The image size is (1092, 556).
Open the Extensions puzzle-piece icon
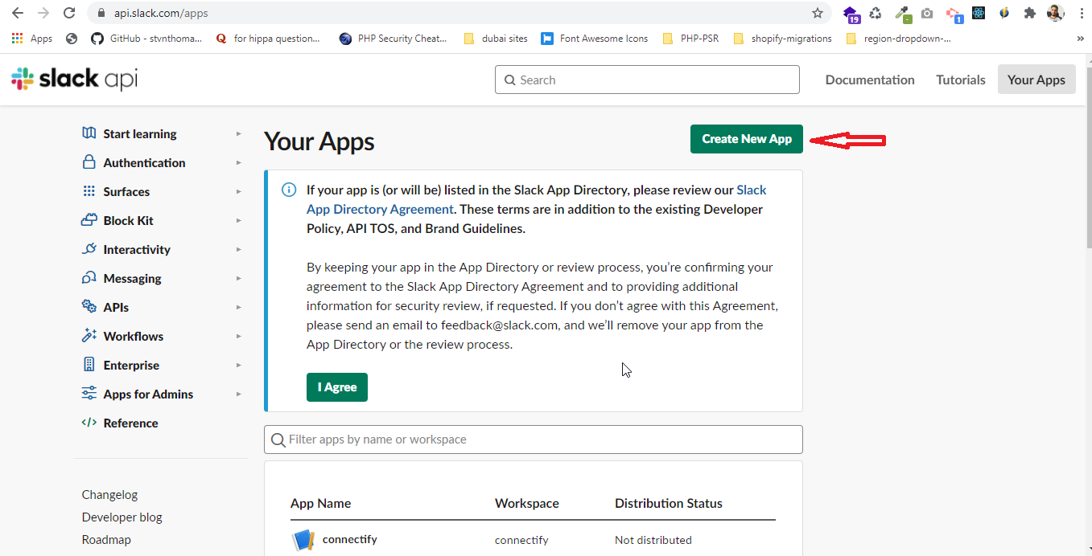[x=1029, y=13]
